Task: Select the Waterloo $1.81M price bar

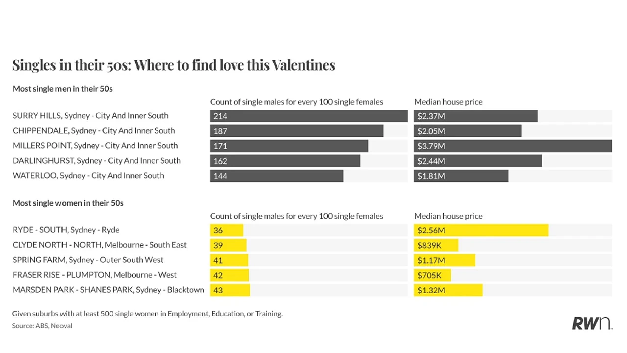Action: click(461, 176)
